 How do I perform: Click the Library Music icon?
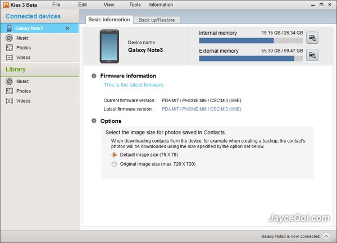[x=9, y=81]
